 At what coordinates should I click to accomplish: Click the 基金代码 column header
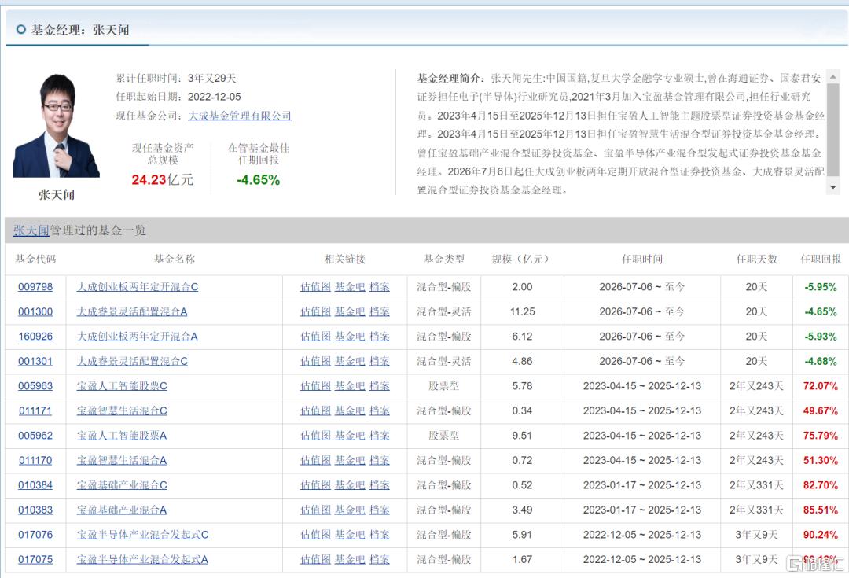[x=35, y=260]
